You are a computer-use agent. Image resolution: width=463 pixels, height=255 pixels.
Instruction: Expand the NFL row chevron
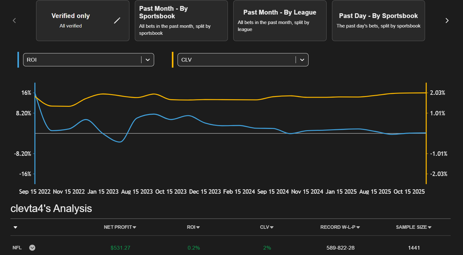32,248
